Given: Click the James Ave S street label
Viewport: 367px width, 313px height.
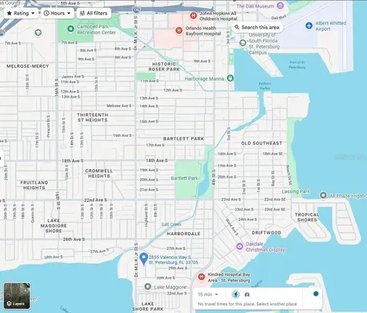Looking at the screenshot, I should tap(73, 76).
